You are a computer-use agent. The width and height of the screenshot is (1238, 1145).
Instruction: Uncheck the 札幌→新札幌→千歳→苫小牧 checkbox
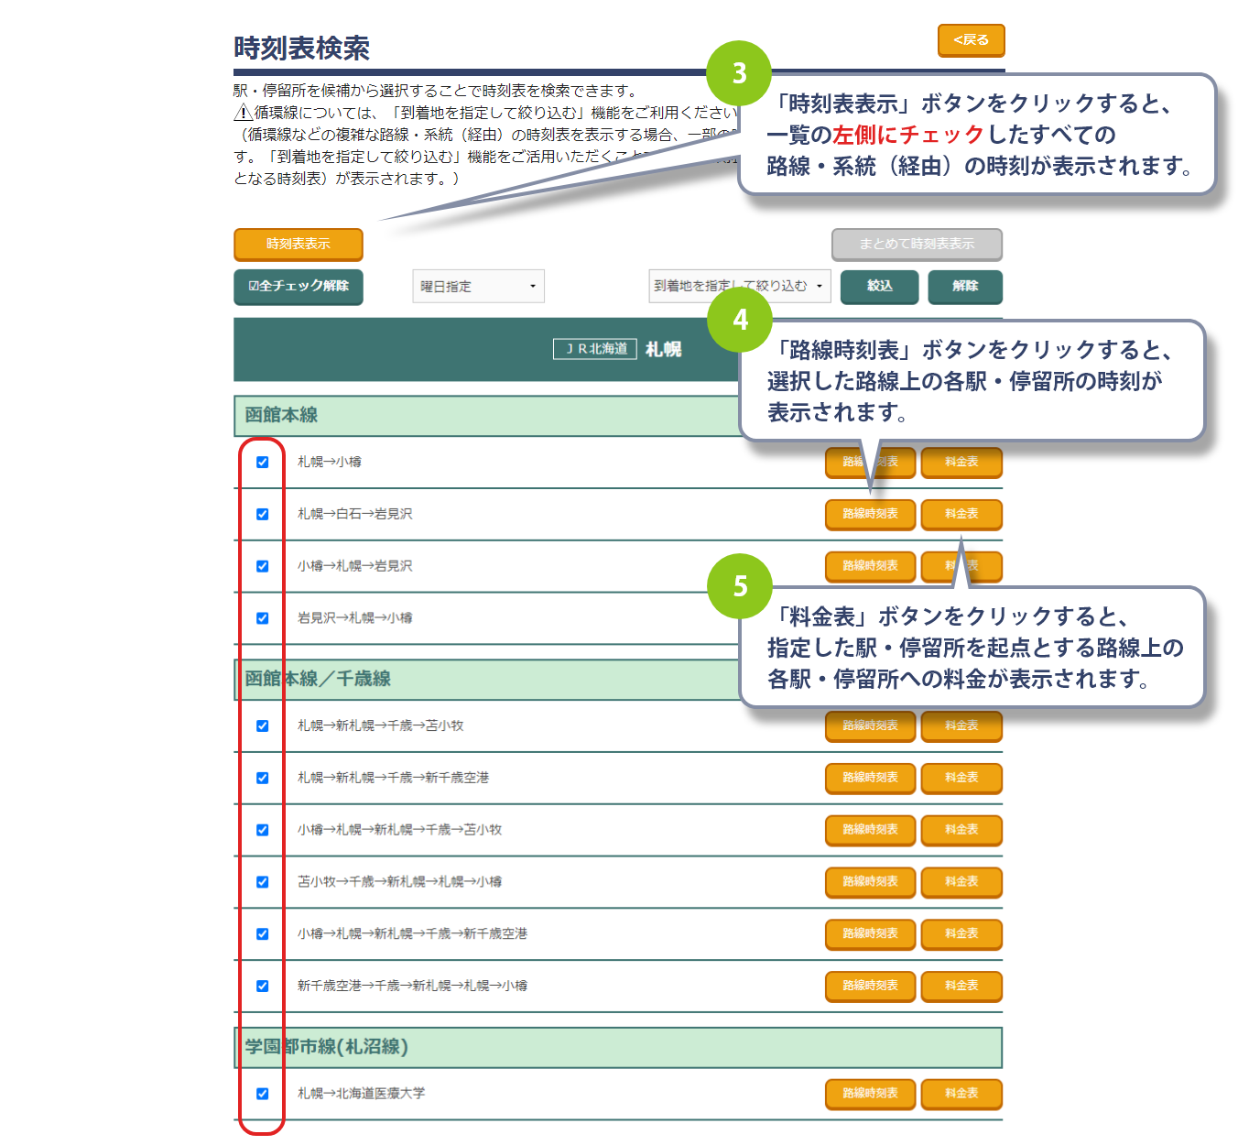263,726
